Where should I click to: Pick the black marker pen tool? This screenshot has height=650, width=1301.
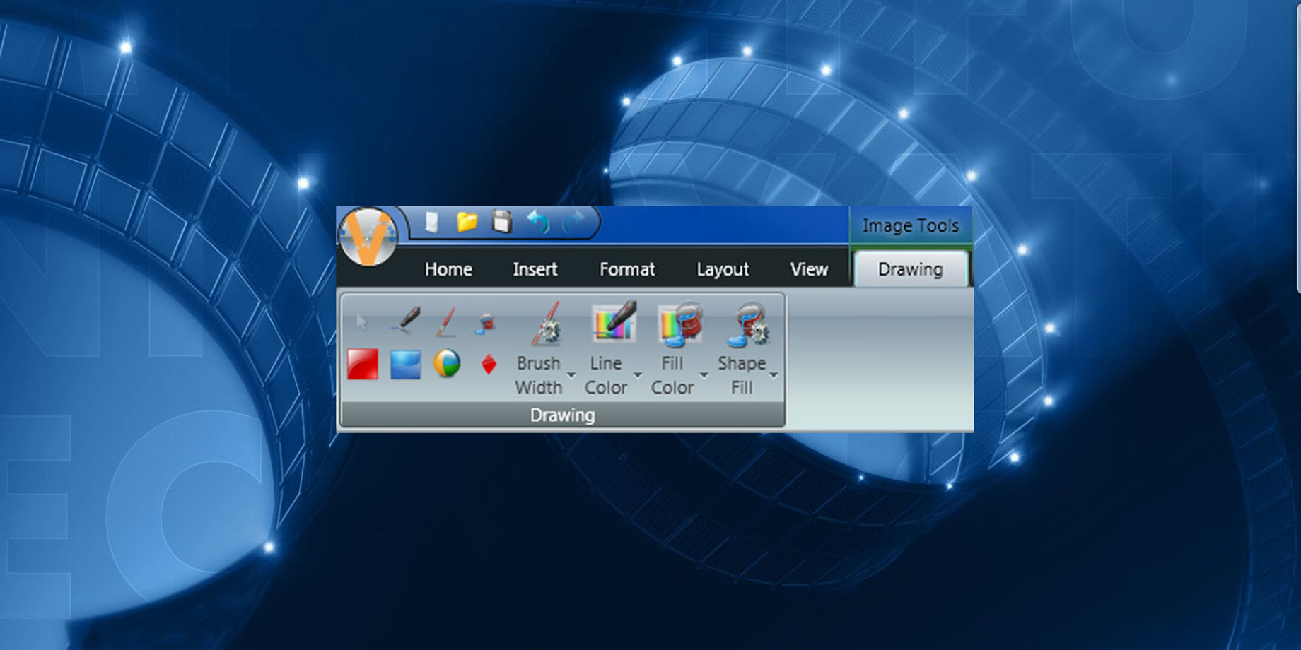[405, 321]
